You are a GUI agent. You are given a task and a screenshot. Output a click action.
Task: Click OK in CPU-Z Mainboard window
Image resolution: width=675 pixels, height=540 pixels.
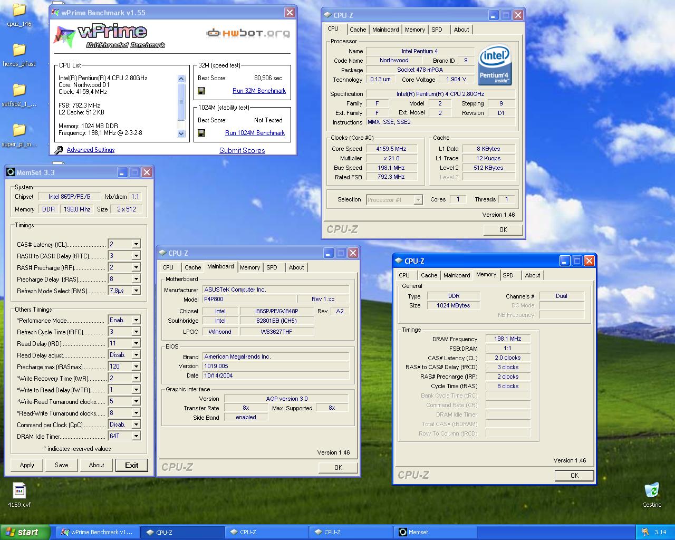point(338,467)
